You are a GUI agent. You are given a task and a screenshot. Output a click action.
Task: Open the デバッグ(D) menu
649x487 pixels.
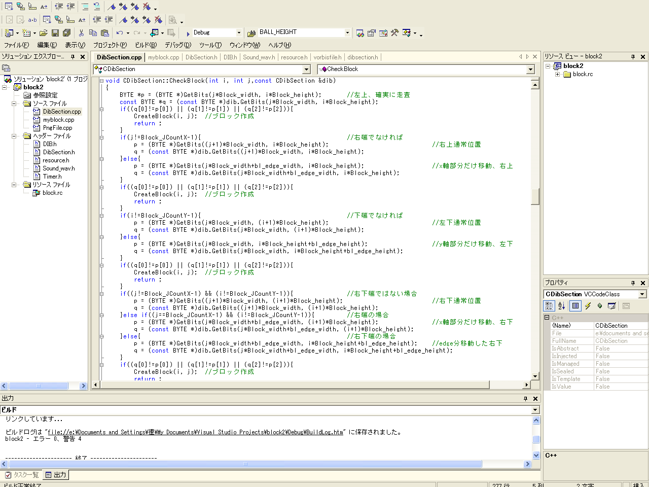click(x=178, y=45)
